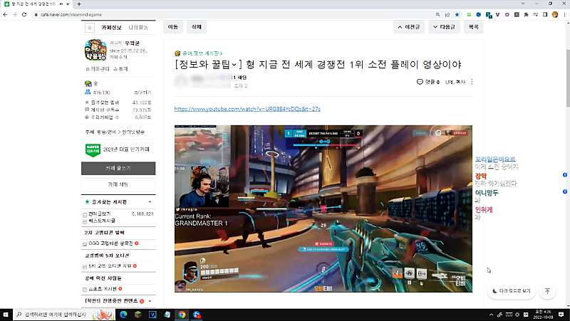Open the notification center icon
The image size is (570, 321).
[561, 315]
